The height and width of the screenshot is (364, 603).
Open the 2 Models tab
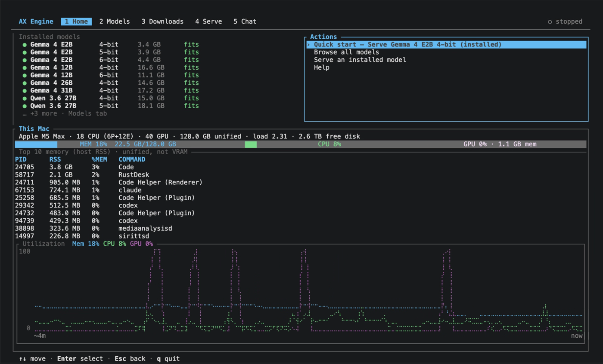tap(114, 21)
